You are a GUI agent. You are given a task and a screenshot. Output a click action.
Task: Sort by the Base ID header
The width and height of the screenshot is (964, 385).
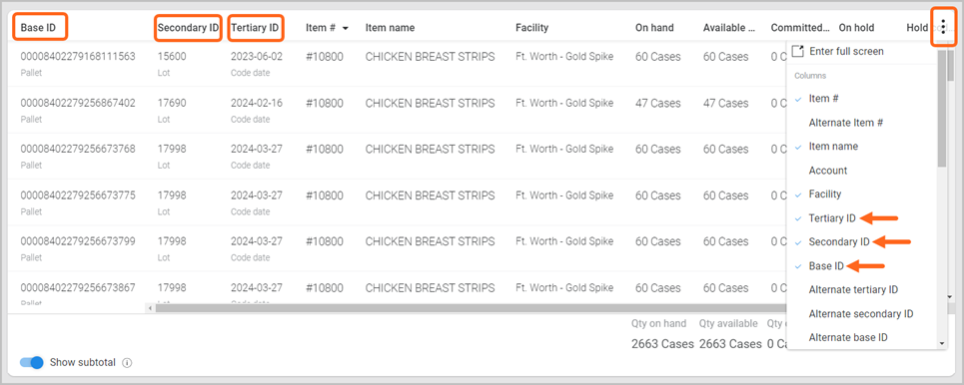tap(38, 28)
